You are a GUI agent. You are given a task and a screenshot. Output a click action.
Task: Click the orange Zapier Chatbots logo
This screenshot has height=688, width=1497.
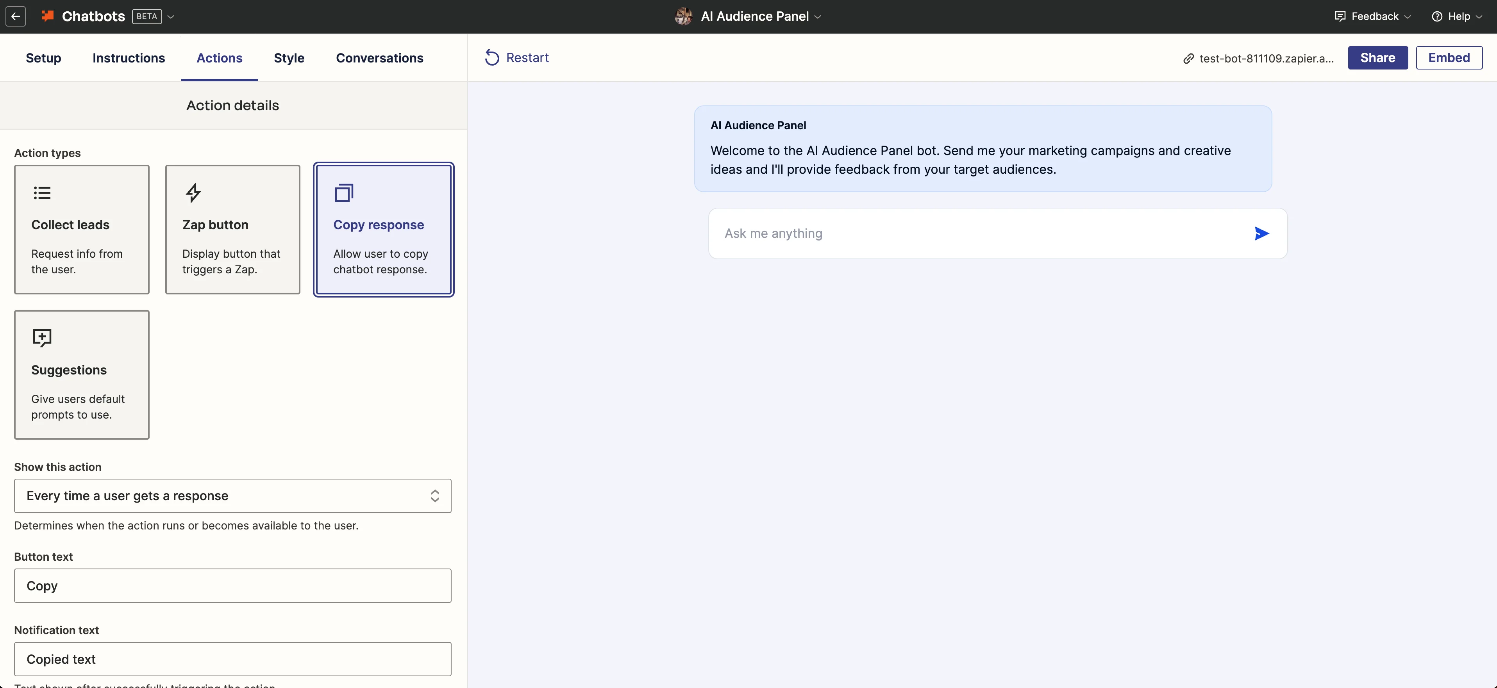point(48,16)
